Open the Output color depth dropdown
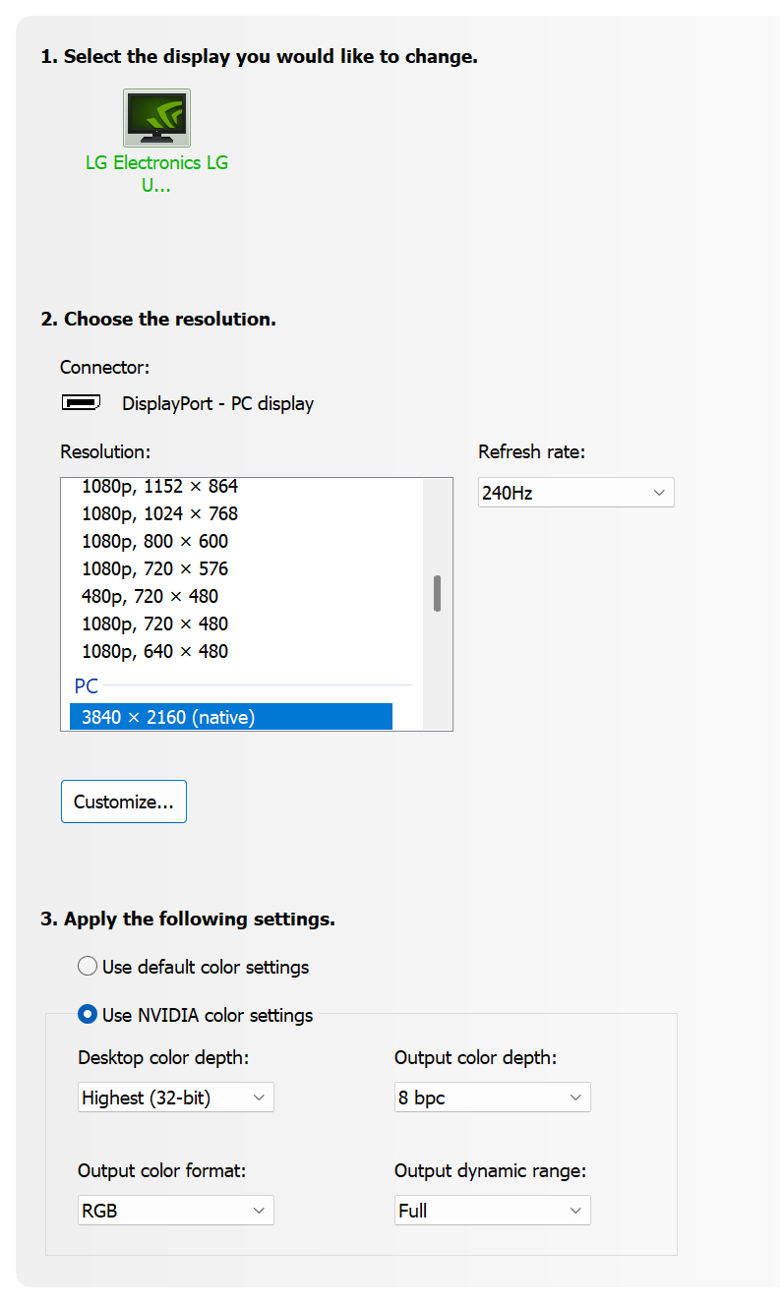Image resolution: width=780 pixels, height=1306 pixels. click(492, 1098)
